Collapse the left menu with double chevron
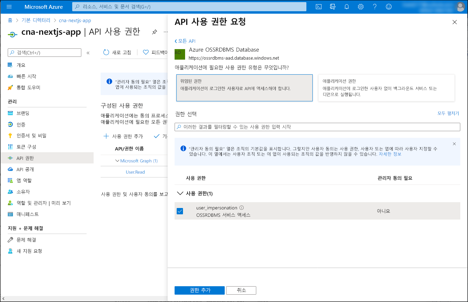The height and width of the screenshot is (302, 468). [88, 53]
